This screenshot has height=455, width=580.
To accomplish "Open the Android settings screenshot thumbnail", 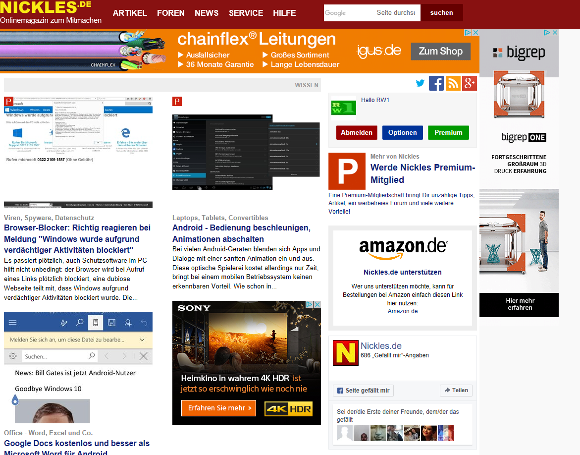I will tap(246, 152).
